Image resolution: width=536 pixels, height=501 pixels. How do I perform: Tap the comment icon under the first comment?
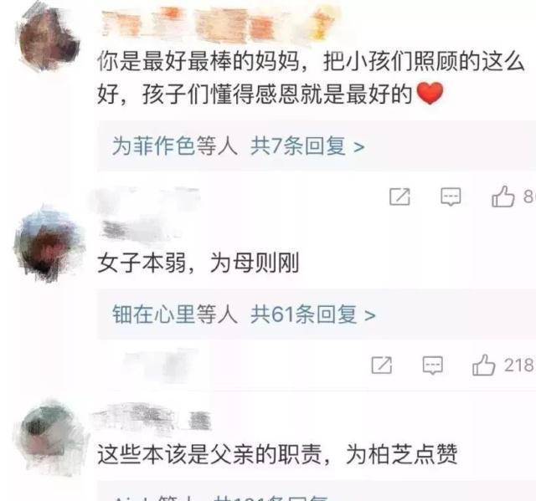(x=451, y=197)
